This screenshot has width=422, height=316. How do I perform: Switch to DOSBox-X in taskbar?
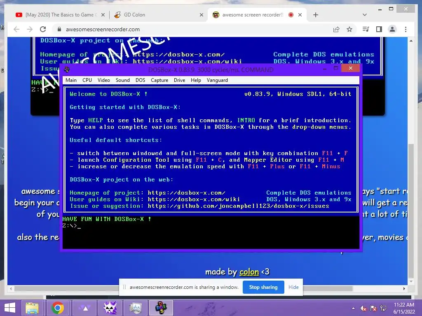(161, 308)
